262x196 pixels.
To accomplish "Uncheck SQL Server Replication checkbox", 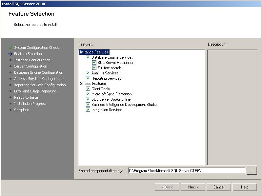I will tap(94, 63).
